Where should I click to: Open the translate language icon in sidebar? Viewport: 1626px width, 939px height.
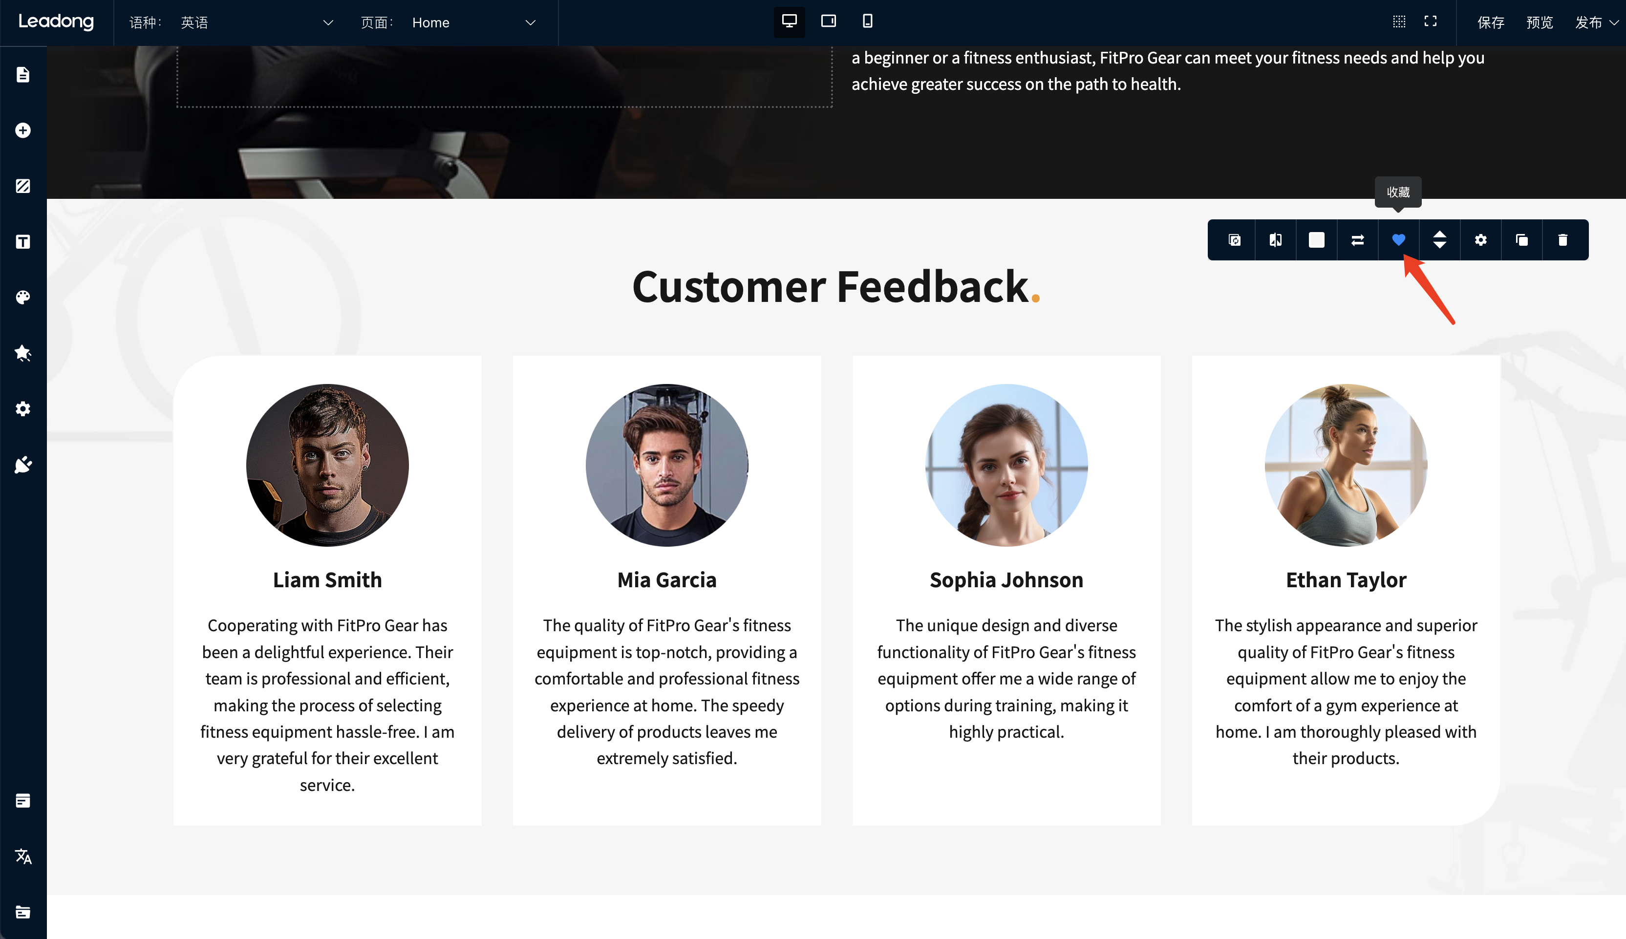point(23,856)
